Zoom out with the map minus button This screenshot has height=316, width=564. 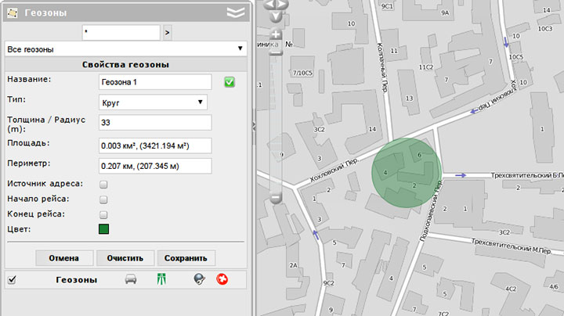[276, 197]
